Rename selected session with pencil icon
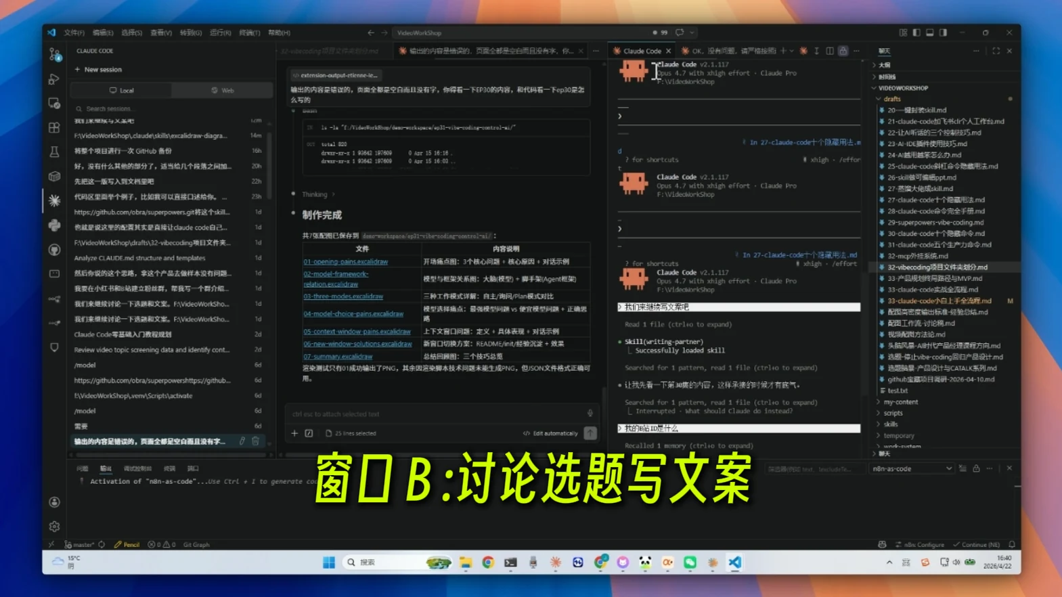The height and width of the screenshot is (597, 1062). point(242,441)
